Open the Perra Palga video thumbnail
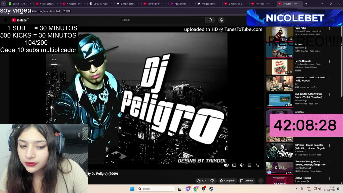The image size is (343, 193). click(280, 34)
